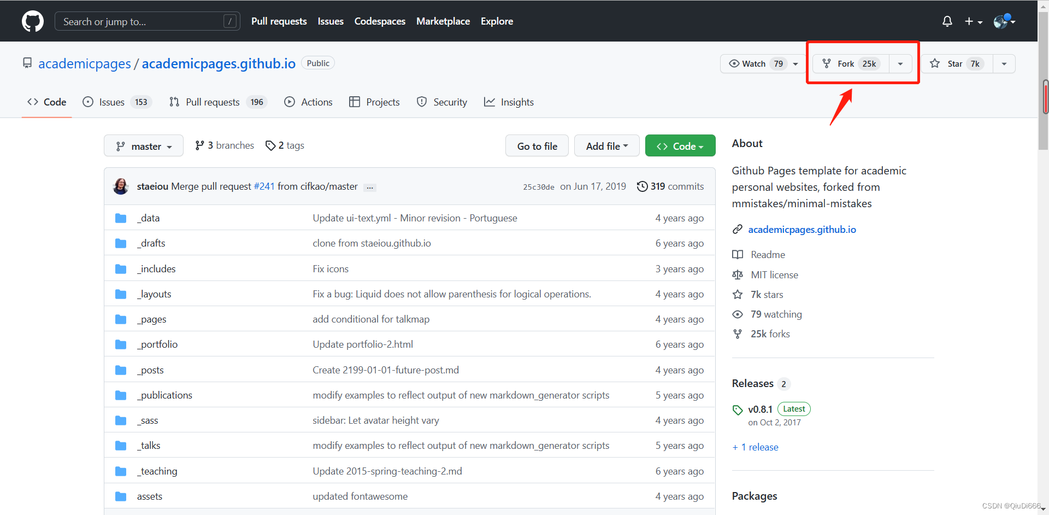Click the Go to file button

[537, 146]
